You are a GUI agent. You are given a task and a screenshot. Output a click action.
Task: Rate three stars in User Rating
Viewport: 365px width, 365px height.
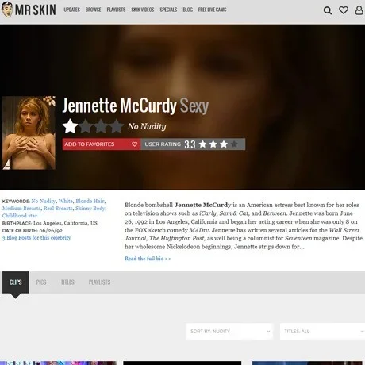tap(224, 144)
